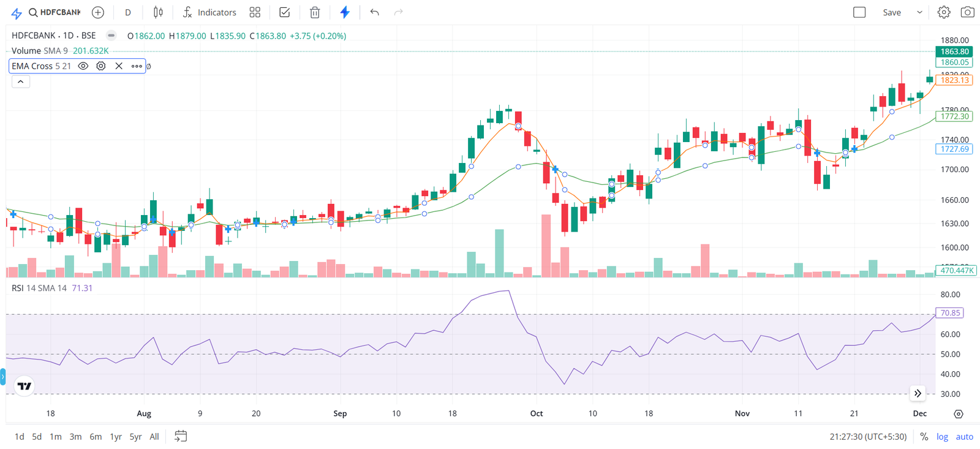Click the blue lightning quick-trade icon
The image size is (980, 449).
pos(345,12)
